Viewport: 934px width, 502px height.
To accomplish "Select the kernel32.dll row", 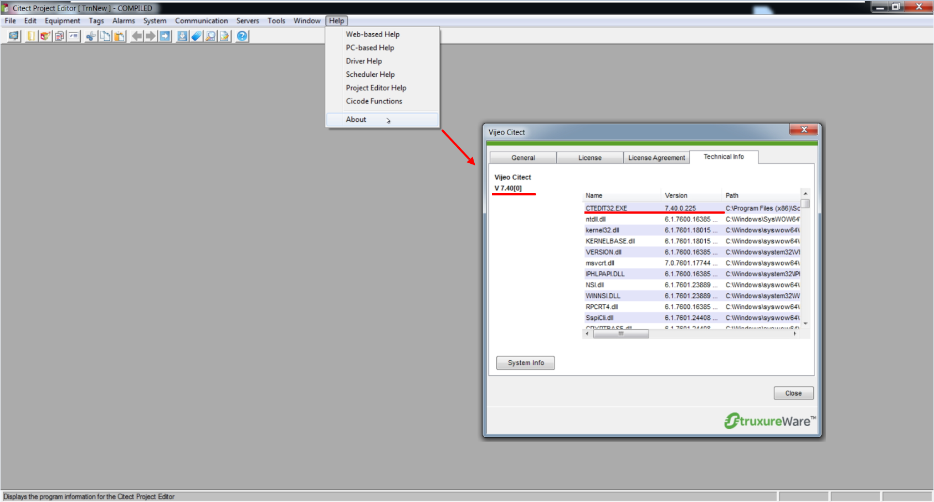I will (x=692, y=230).
